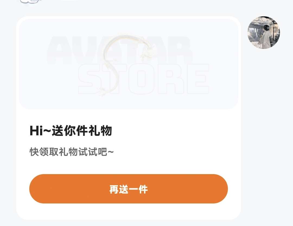The height and width of the screenshot is (226, 293).
Task: Tap the Hi~ greeting in the card title
Action: click(x=40, y=130)
